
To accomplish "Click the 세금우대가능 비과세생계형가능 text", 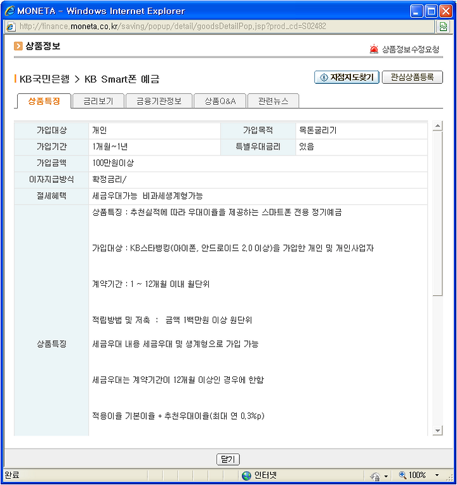I will [147, 196].
